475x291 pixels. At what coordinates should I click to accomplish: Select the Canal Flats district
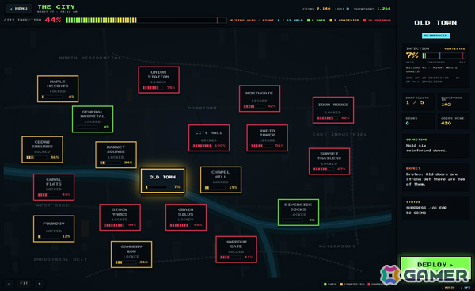tap(54, 187)
